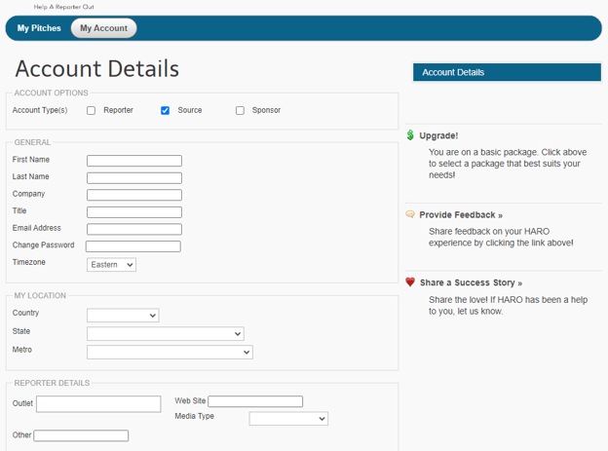
Task: Click the Change Password field
Action: [133, 246]
